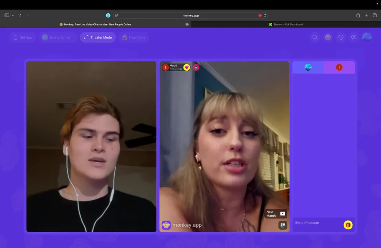The image size is (381, 248).
Task: Open the sidebar dropdown chevron
Action: click(x=13, y=15)
